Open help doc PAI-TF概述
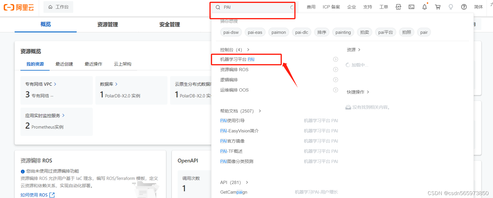The width and height of the screenshot is (493, 198). pyautogui.click(x=231, y=151)
